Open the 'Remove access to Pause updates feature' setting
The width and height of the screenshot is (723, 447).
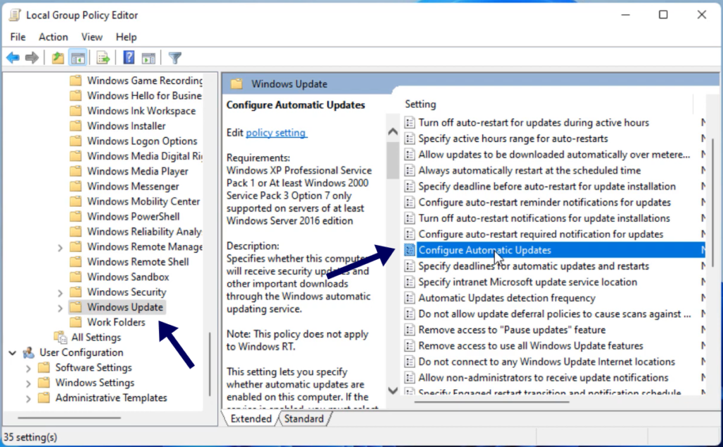(511, 329)
